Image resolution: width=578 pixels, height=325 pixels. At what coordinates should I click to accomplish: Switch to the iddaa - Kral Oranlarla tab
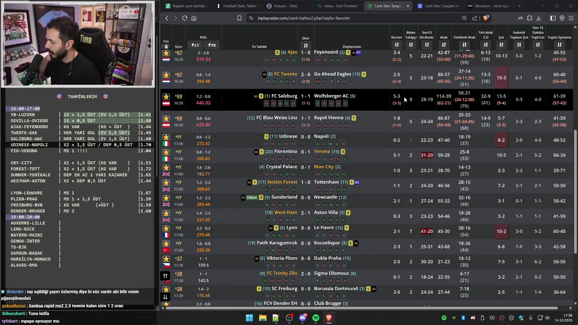(338, 6)
